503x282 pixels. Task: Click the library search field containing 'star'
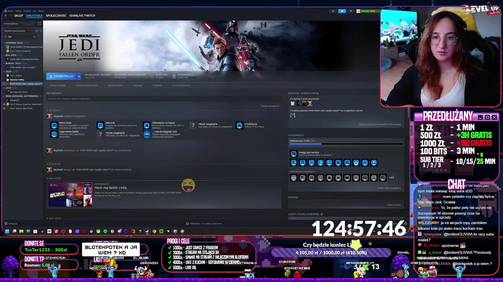coord(20,37)
